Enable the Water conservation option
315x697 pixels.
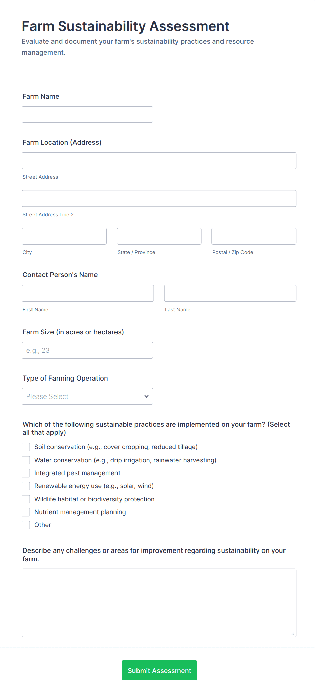[26, 460]
